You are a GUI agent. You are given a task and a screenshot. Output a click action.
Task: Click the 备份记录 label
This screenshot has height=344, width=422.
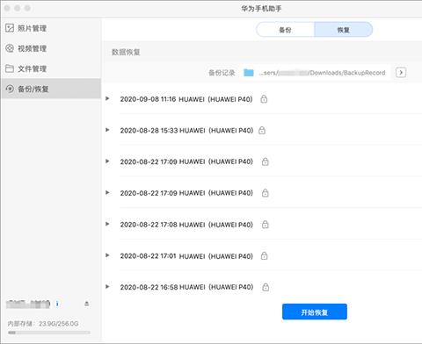[x=222, y=73]
